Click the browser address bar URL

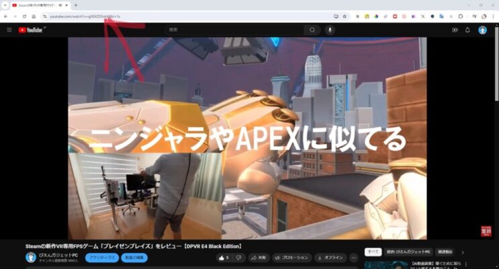(85, 16)
